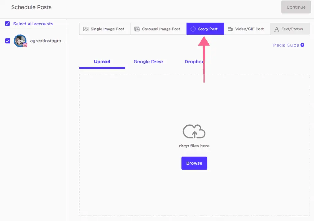Click the Text/Status letter A icon

coord(277,29)
